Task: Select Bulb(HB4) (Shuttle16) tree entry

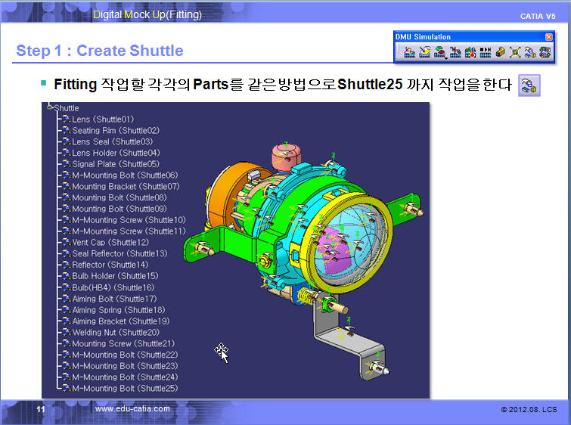Action: [113, 287]
